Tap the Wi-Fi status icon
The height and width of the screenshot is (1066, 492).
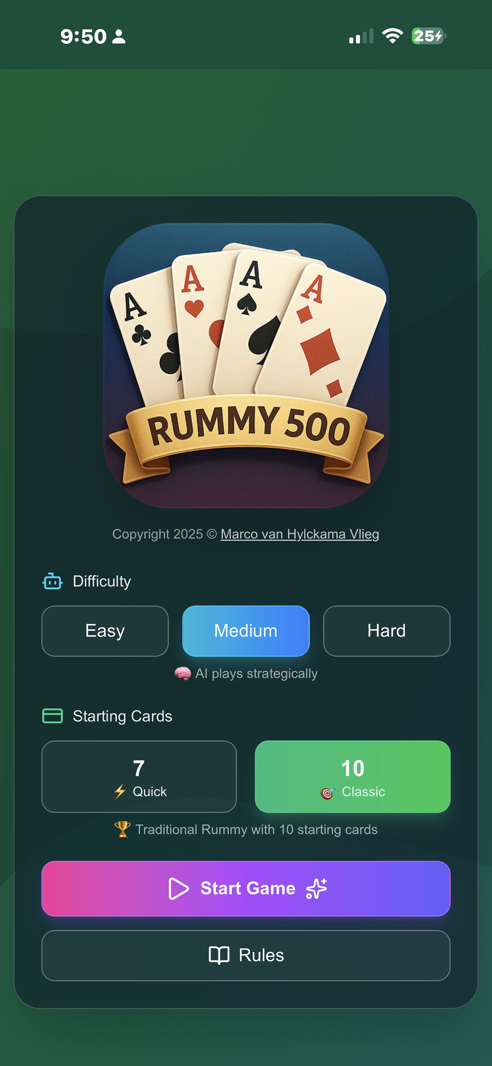(392, 36)
